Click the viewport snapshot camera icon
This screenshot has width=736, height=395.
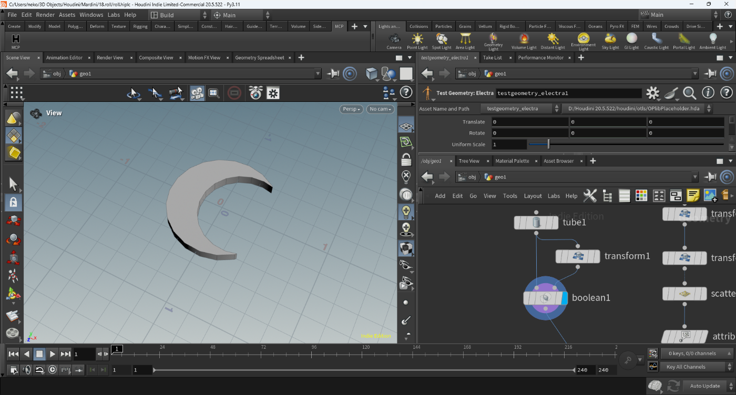click(x=255, y=93)
